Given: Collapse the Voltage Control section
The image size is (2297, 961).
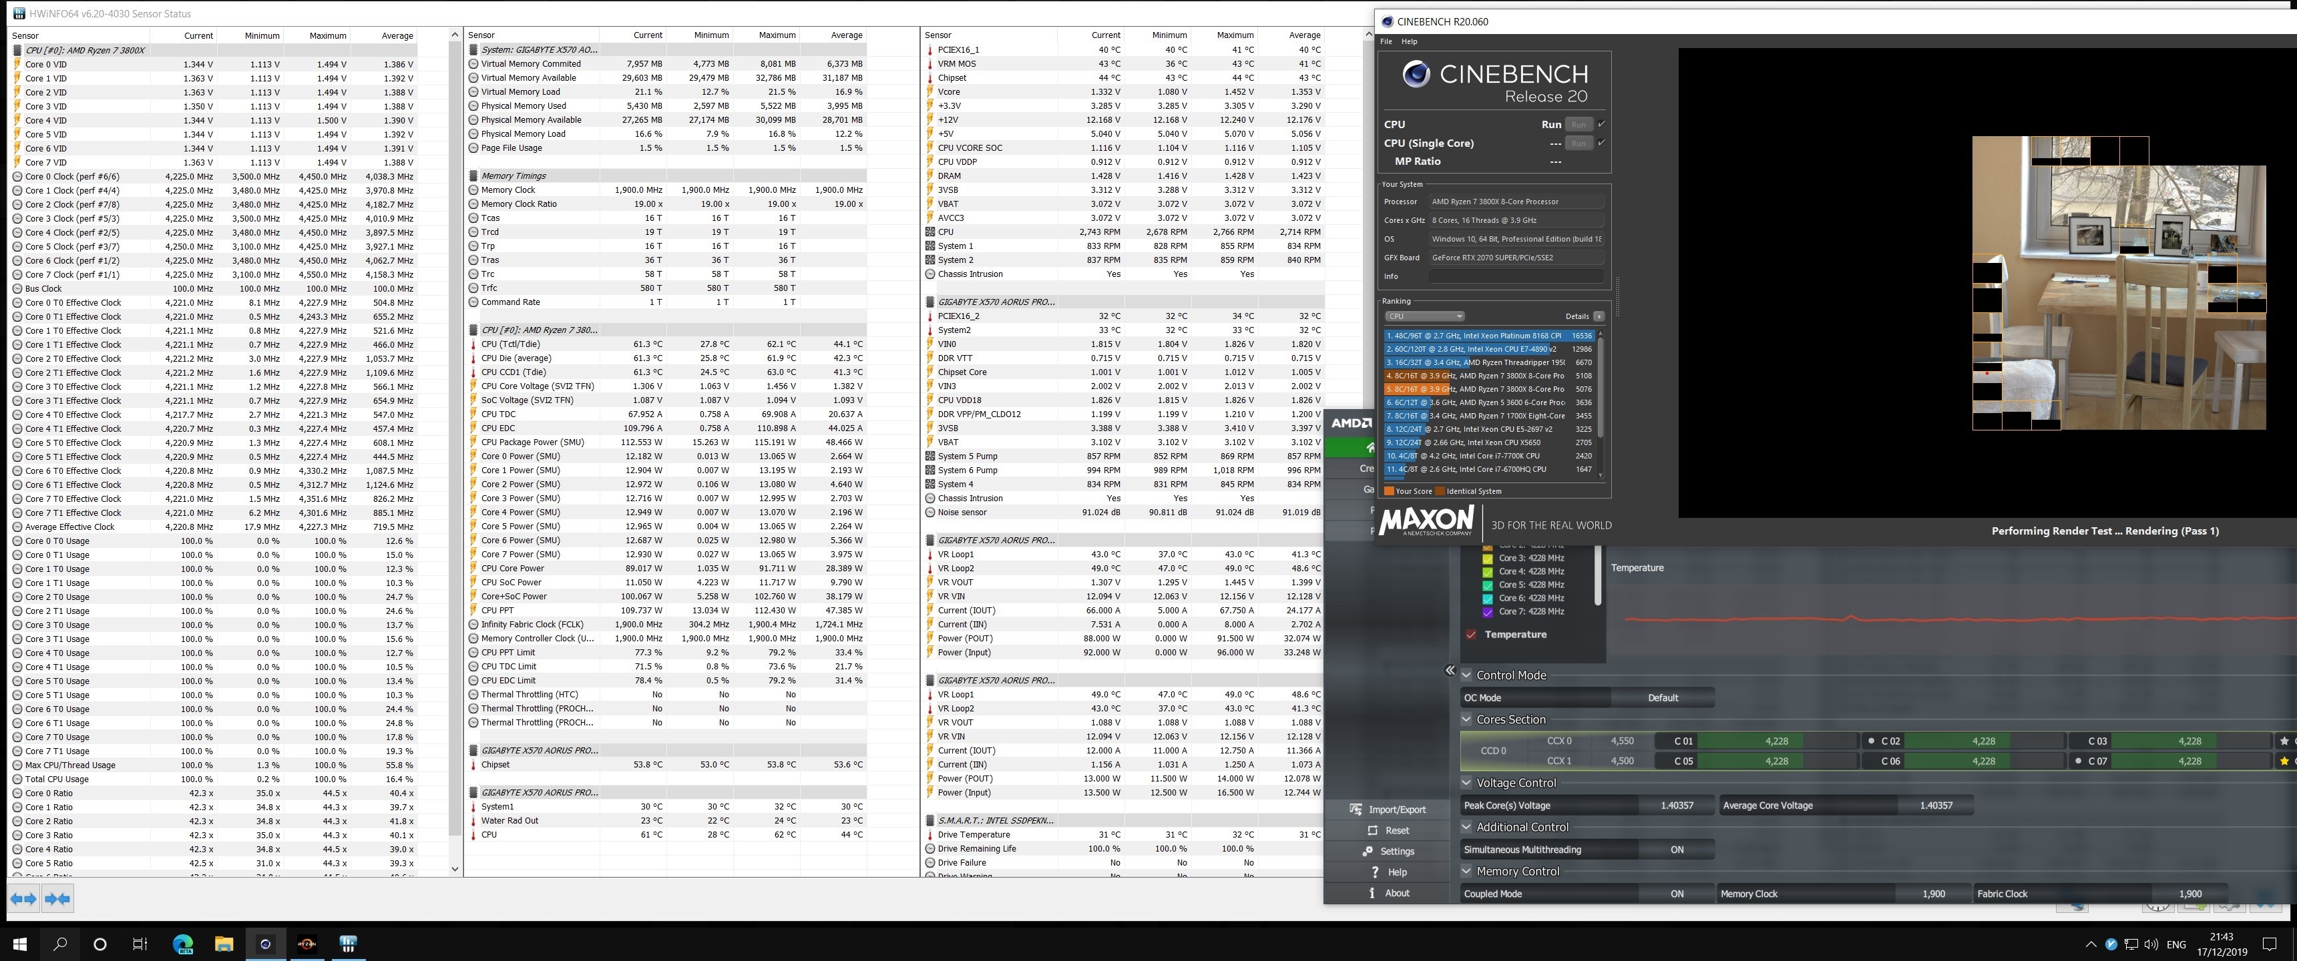Looking at the screenshot, I should click(1466, 783).
